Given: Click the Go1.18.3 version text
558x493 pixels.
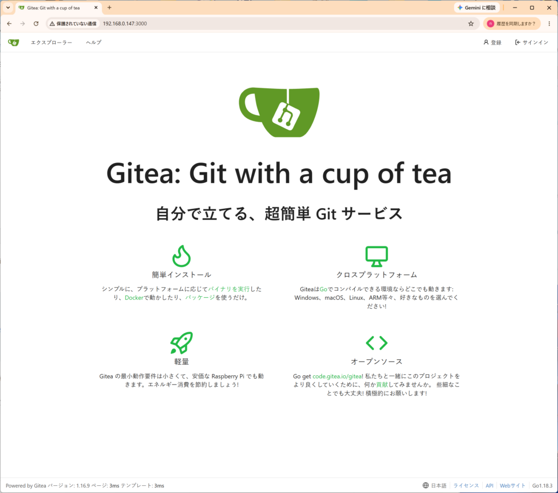Looking at the screenshot, I should pyautogui.click(x=542, y=485).
